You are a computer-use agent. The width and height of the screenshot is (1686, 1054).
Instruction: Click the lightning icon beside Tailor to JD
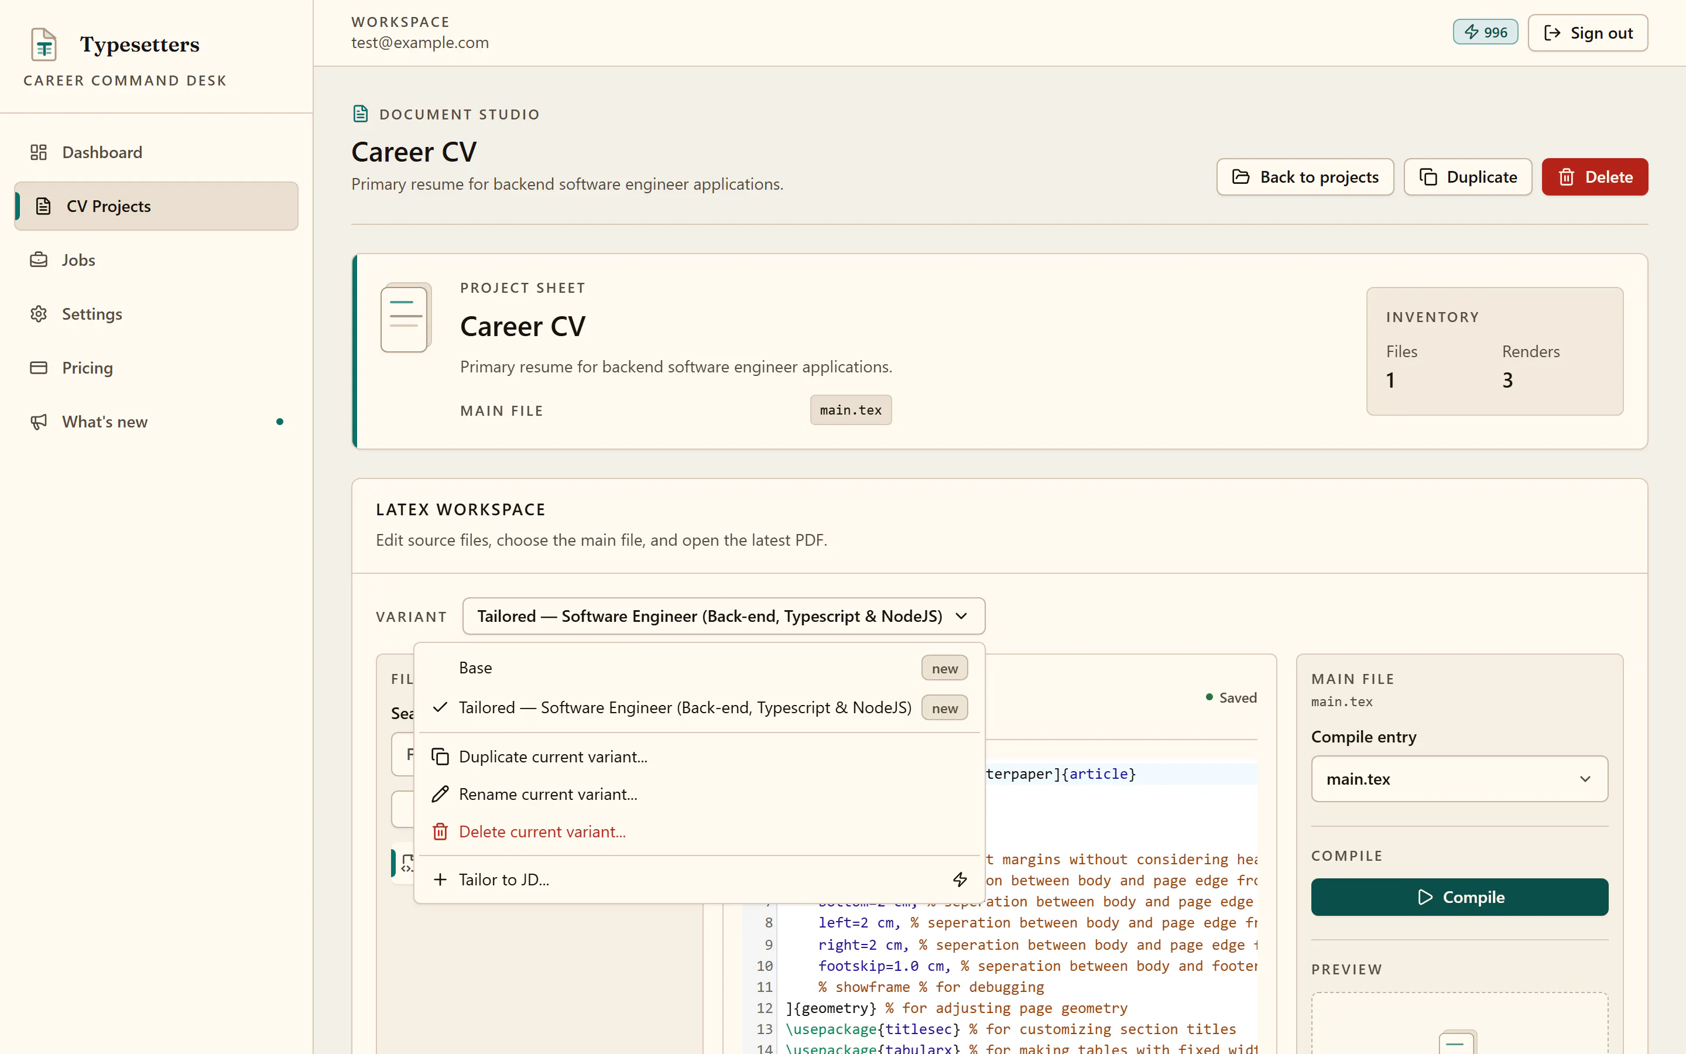[x=960, y=880]
